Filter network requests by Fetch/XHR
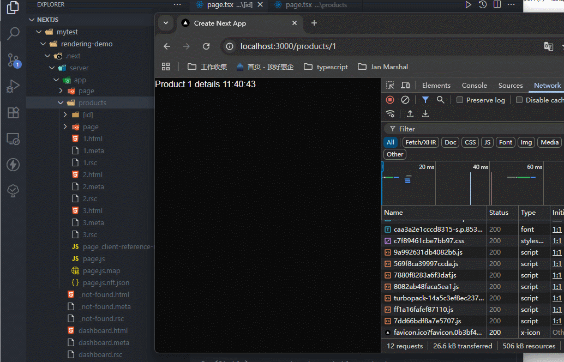The image size is (564, 362). (420, 142)
